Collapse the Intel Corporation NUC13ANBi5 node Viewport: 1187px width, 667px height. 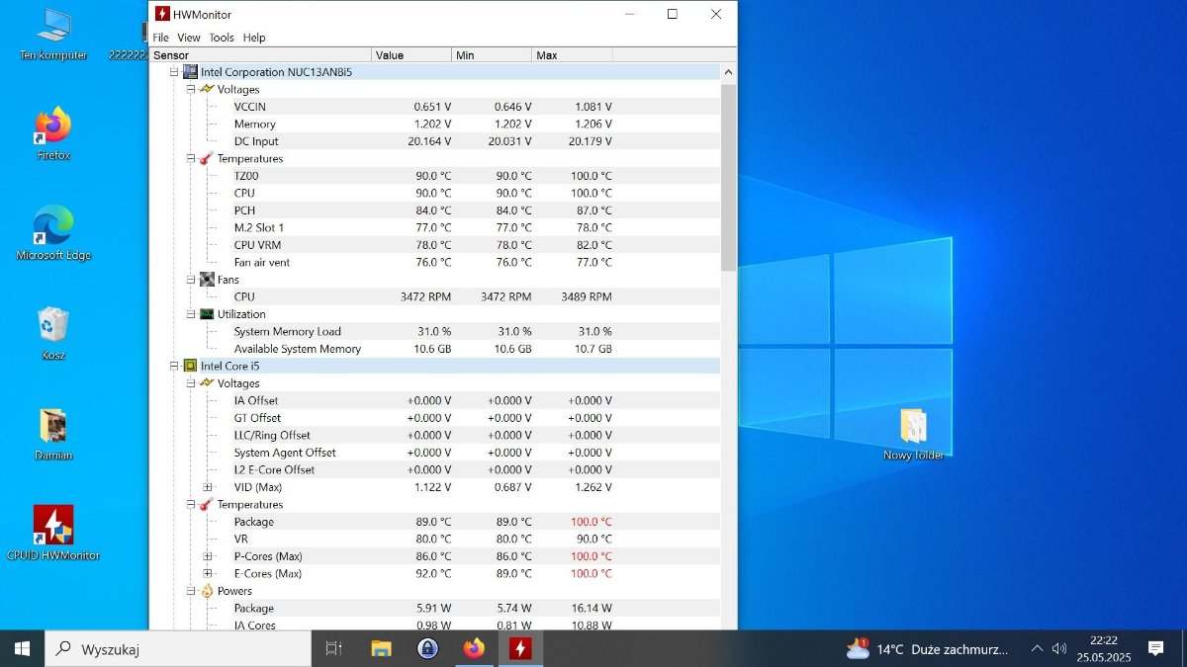click(x=174, y=72)
